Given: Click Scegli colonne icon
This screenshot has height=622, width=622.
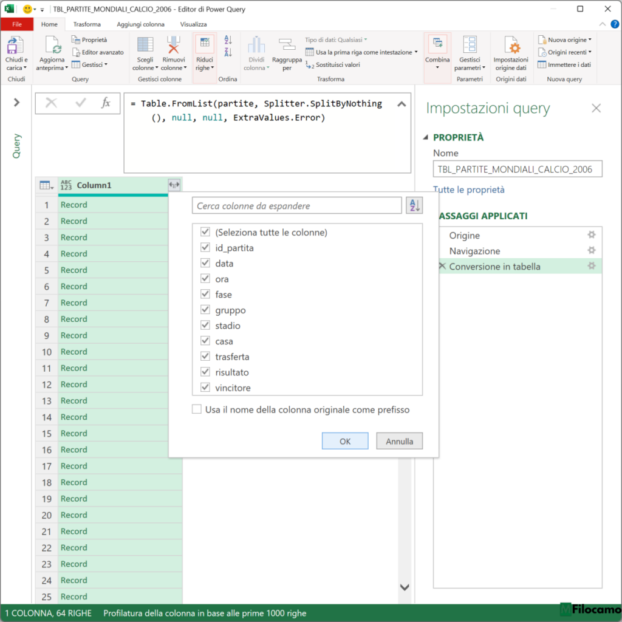Looking at the screenshot, I should (145, 44).
